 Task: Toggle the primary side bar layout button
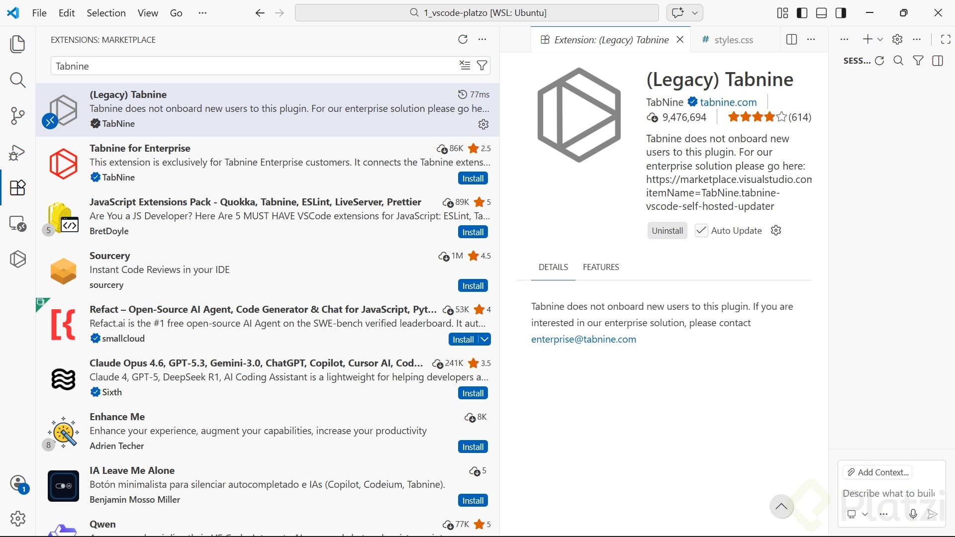802,13
